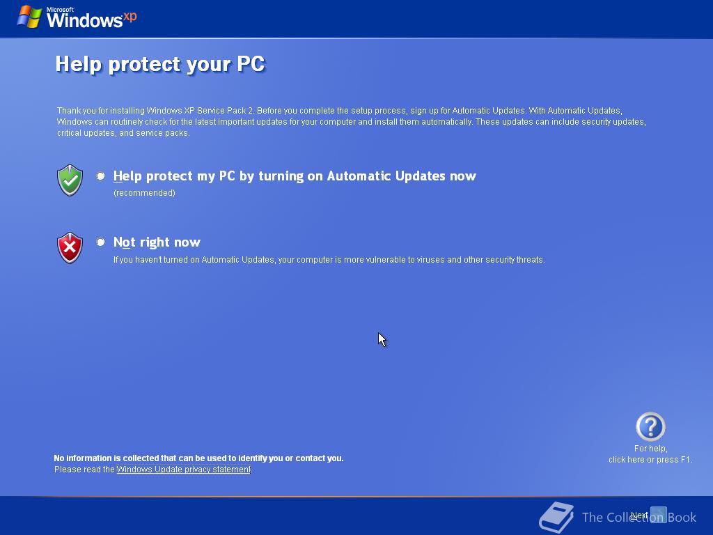
Task: Choose the 'Not right now' option label
Action: 157,242
